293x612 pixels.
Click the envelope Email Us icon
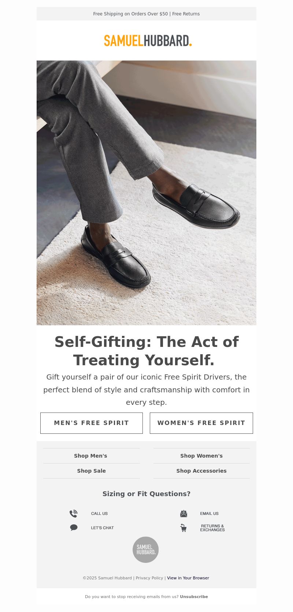[183, 513]
